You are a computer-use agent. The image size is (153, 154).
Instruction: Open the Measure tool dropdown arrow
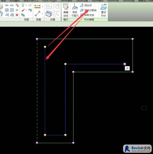coord(43,7)
